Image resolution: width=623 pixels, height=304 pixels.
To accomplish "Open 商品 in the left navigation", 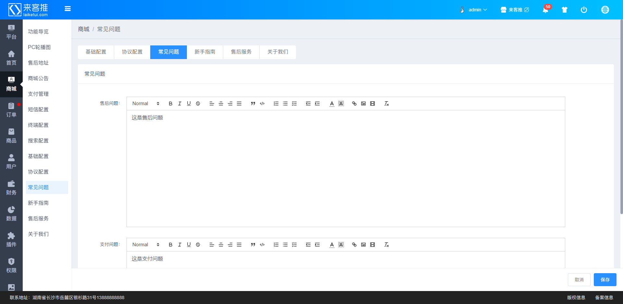I will pos(11,136).
